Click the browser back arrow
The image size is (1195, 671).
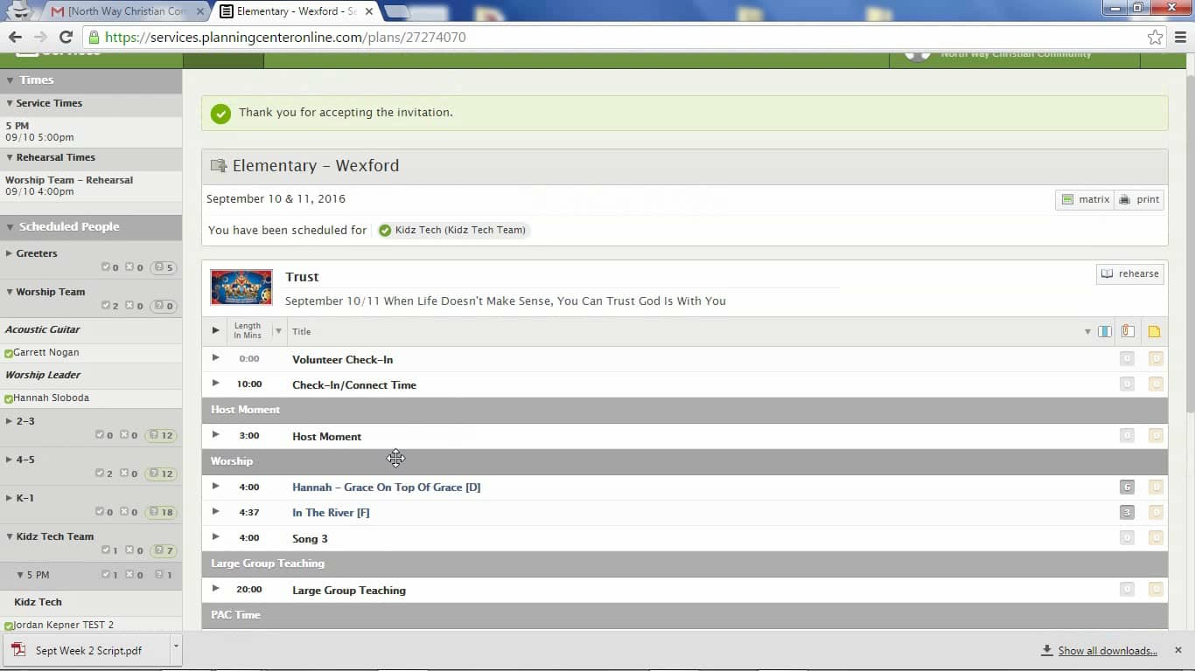tap(15, 37)
